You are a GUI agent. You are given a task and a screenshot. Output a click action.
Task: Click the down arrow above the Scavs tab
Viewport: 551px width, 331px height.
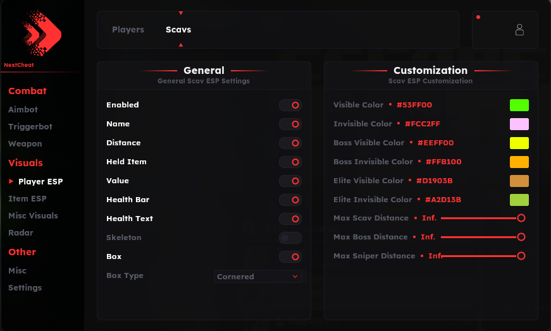pyautogui.click(x=181, y=13)
